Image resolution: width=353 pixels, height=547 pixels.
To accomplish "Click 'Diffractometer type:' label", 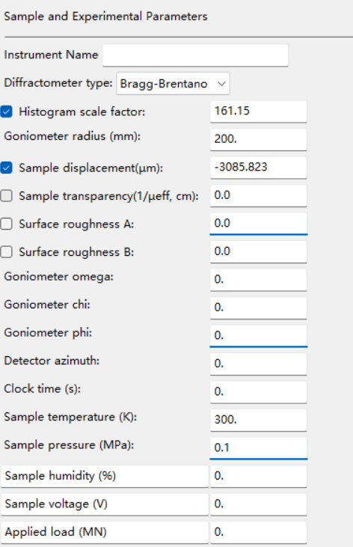I will [x=58, y=83].
